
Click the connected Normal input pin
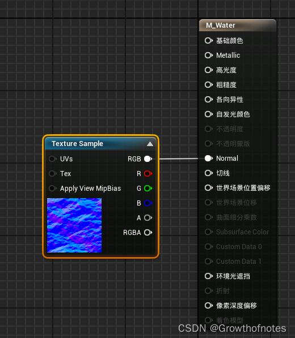click(209, 158)
